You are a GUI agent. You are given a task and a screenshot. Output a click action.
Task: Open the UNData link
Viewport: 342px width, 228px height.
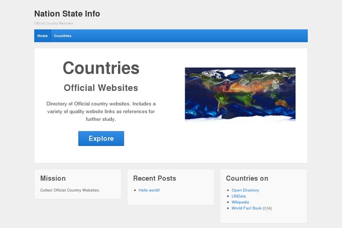239,196
